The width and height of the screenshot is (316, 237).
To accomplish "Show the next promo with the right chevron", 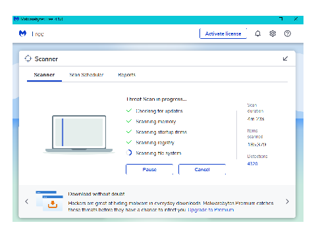I will click(287, 201).
